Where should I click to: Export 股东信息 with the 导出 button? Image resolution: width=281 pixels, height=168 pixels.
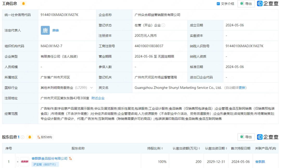[x=246, y=137]
